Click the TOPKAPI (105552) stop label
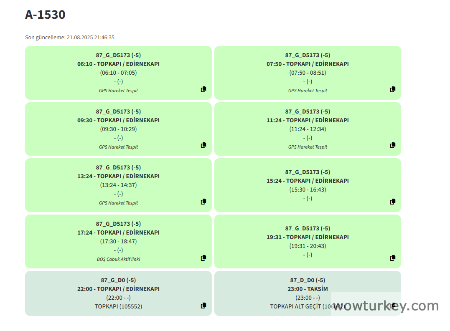 point(118,306)
